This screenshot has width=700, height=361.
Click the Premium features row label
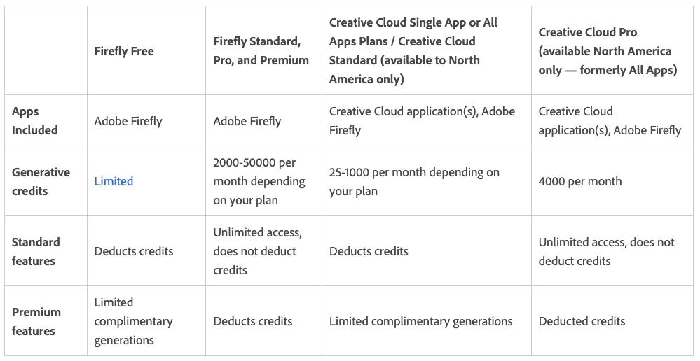(36, 321)
